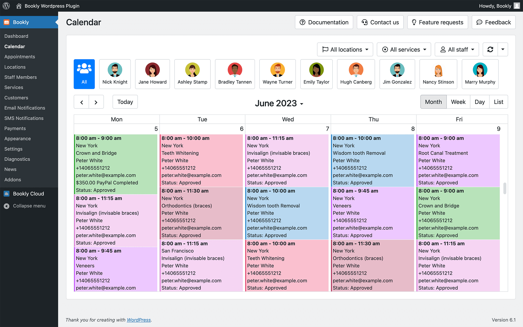Expand the All services dropdown

(x=404, y=49)
